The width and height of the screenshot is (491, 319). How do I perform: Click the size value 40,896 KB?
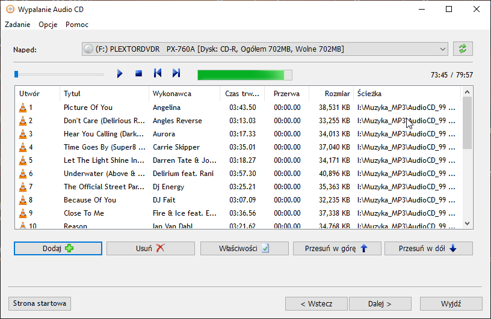(x=335, y=174)
